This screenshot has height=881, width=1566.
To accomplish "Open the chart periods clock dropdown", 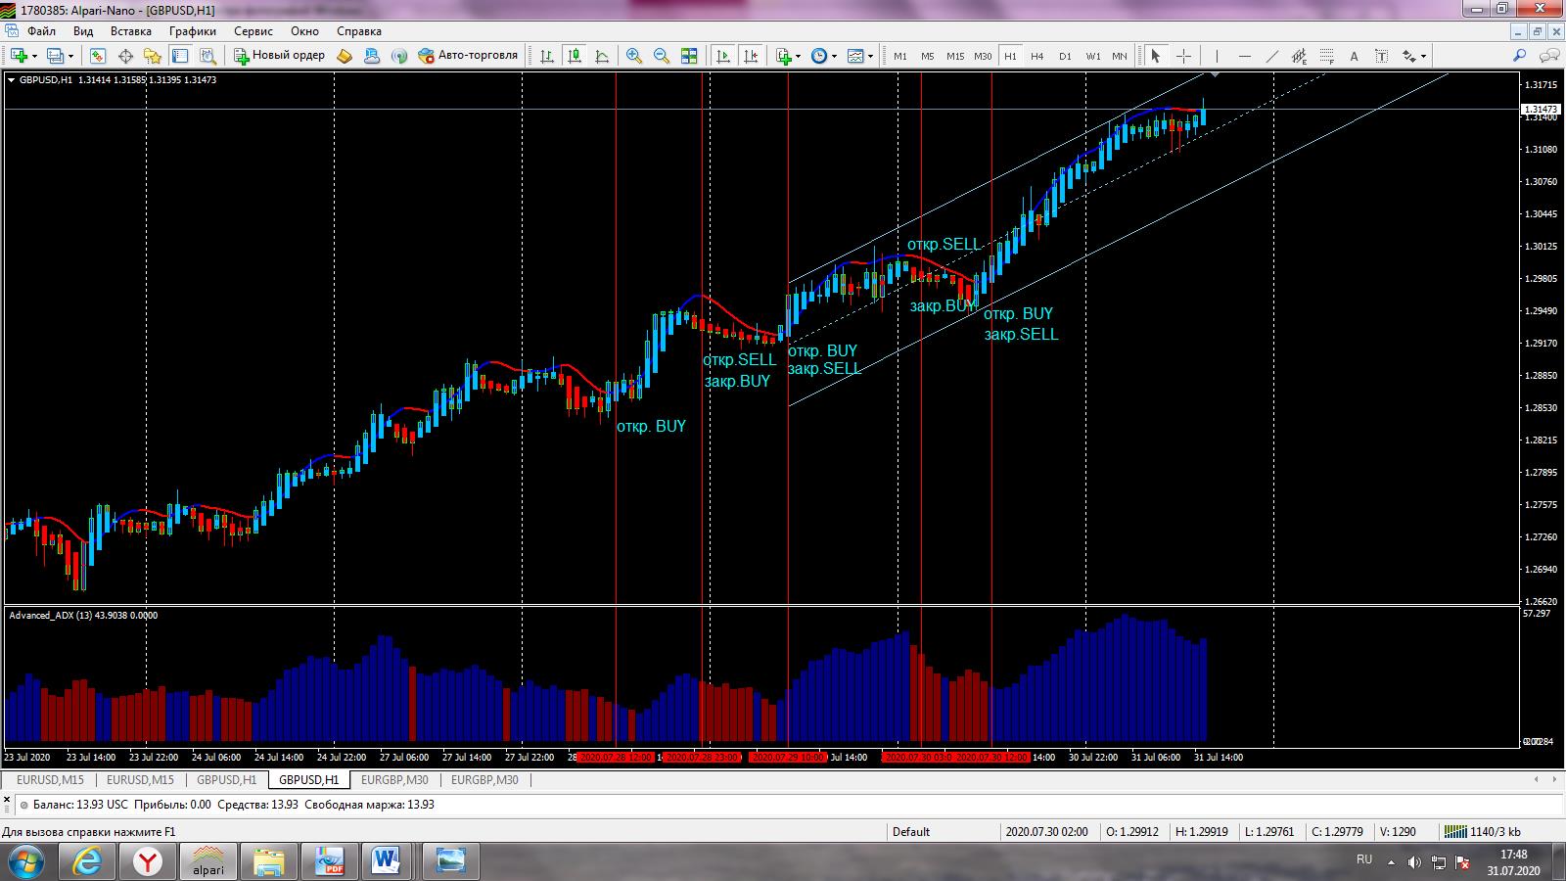I will click(x=834, y=57).
